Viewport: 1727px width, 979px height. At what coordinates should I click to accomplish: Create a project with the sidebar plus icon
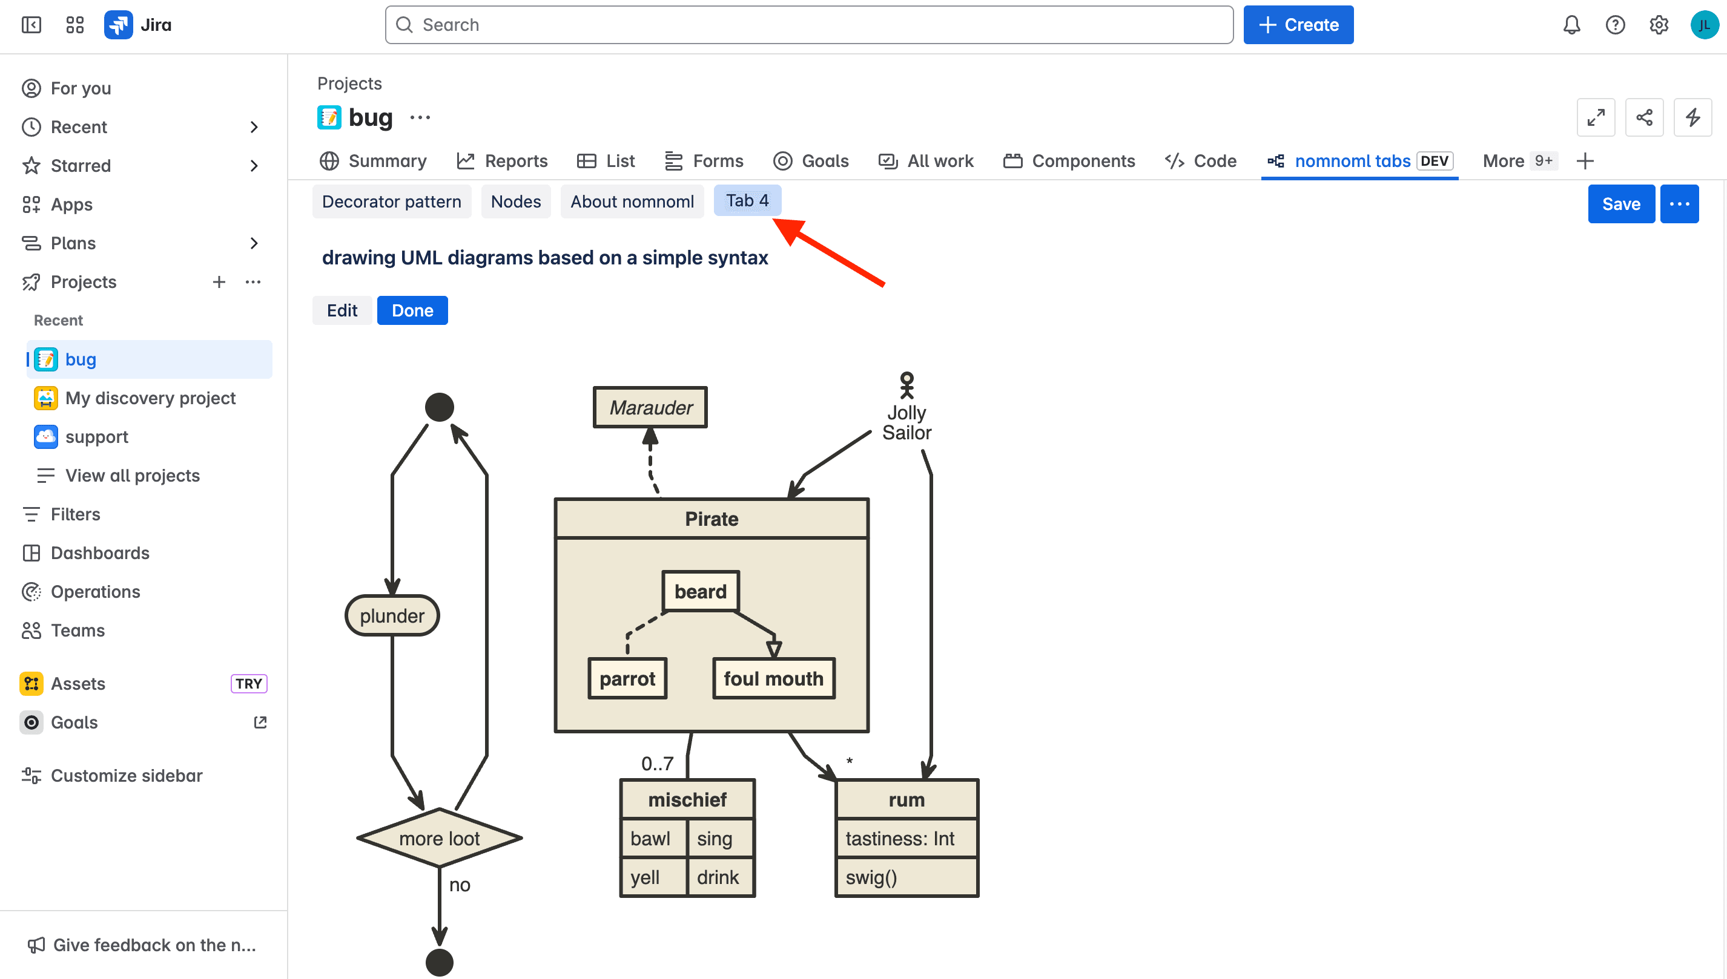pyautogui.click(x=219, y=282)
